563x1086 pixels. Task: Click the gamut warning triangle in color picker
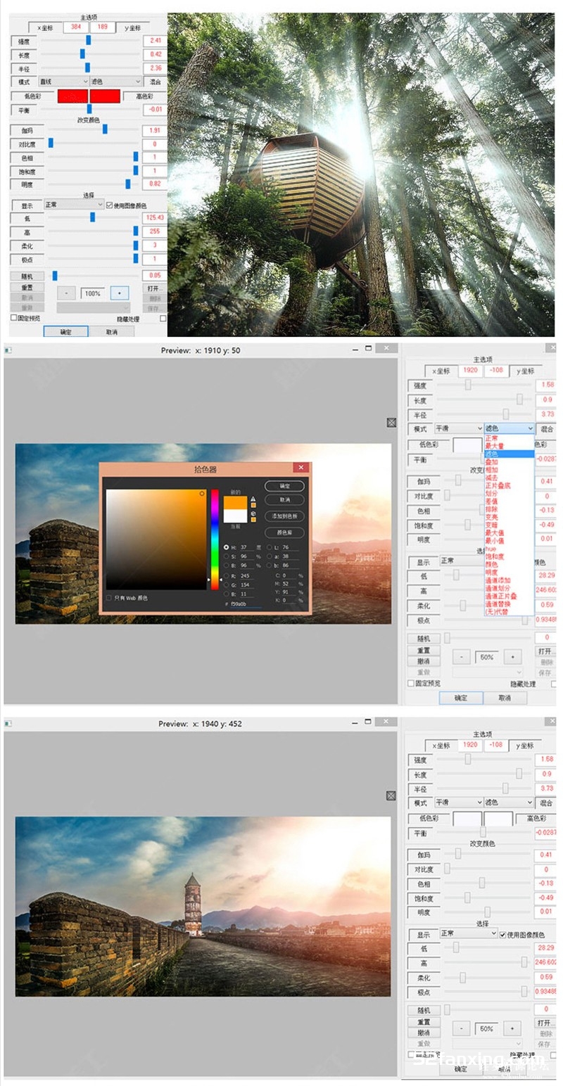253,499
